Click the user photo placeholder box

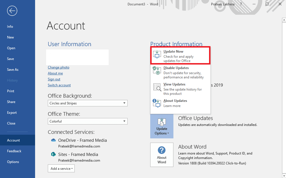tap(77, 57)
